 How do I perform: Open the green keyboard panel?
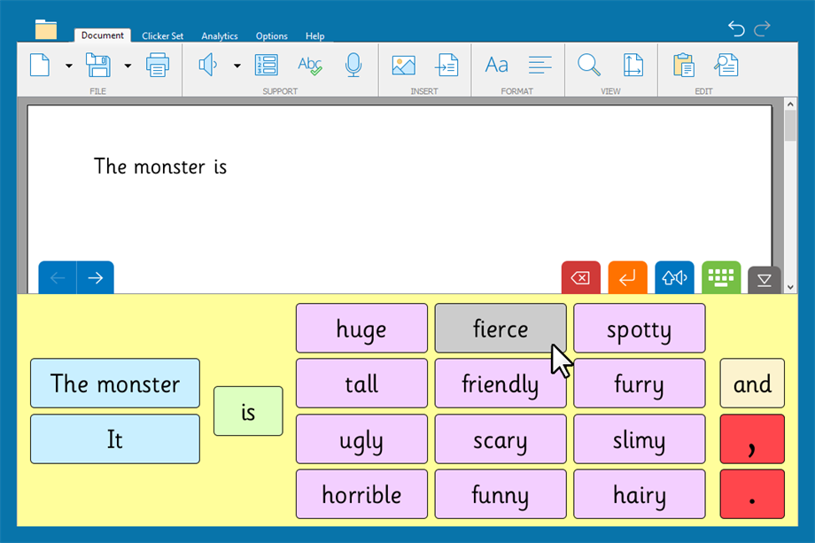[x=720, y=277]
